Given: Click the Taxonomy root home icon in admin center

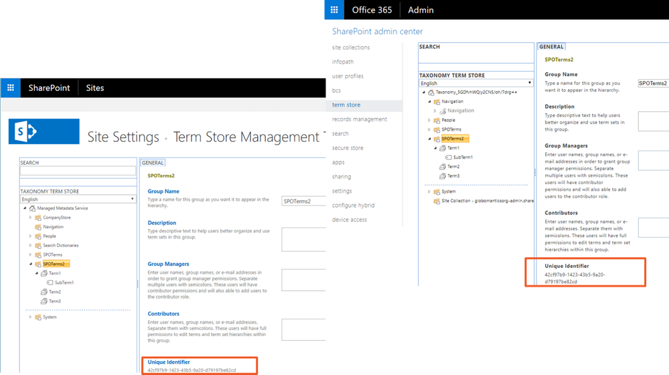Looking at the screenshot, I should (431, 92).
